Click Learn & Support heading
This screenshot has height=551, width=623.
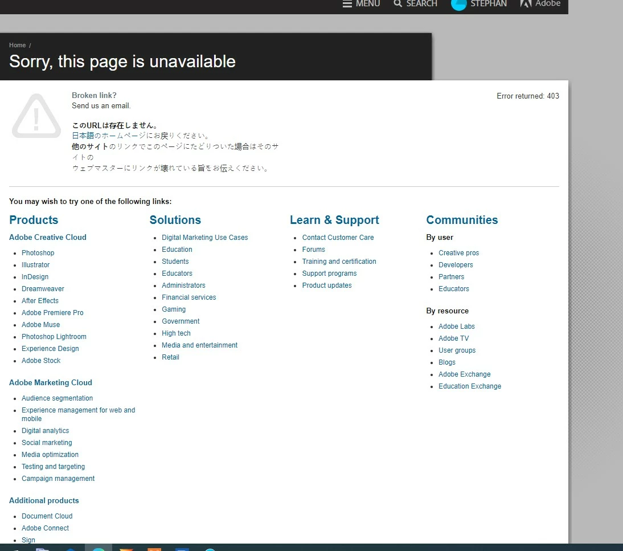coord(334,220)
